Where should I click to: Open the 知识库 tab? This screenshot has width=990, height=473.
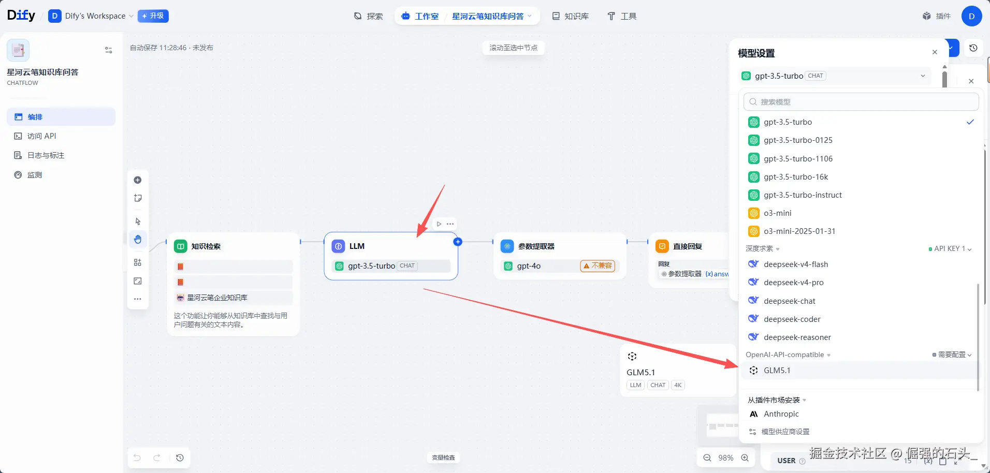click(x=571, y=16)
